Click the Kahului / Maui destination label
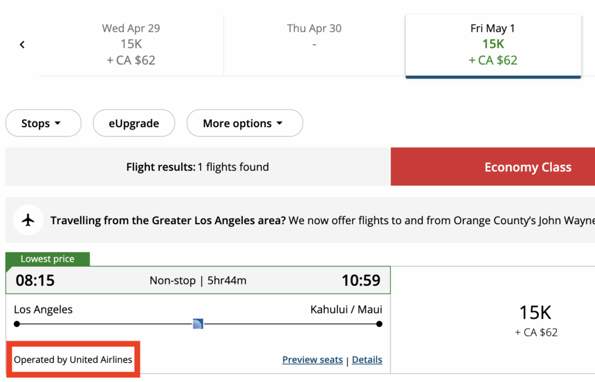This screenshot has height=382, width=595. pos(346,309)
